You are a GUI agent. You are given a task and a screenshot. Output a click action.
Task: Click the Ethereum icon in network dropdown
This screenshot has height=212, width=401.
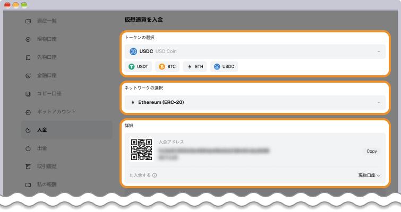(x=132, y=102)
